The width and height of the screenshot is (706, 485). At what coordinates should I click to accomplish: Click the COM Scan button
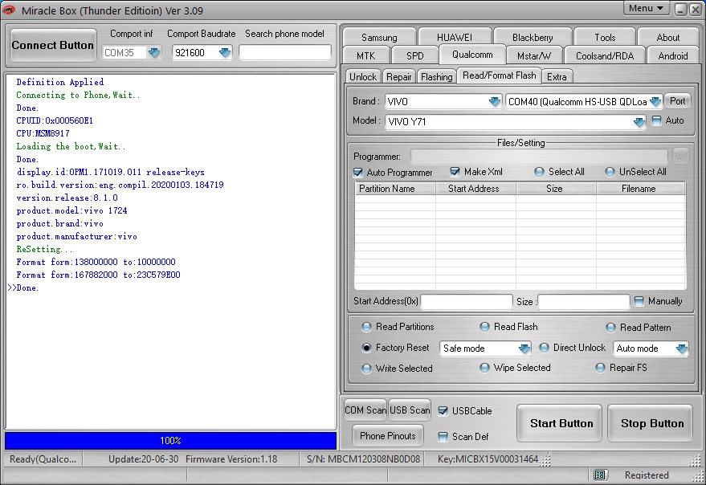coord(365,410)
